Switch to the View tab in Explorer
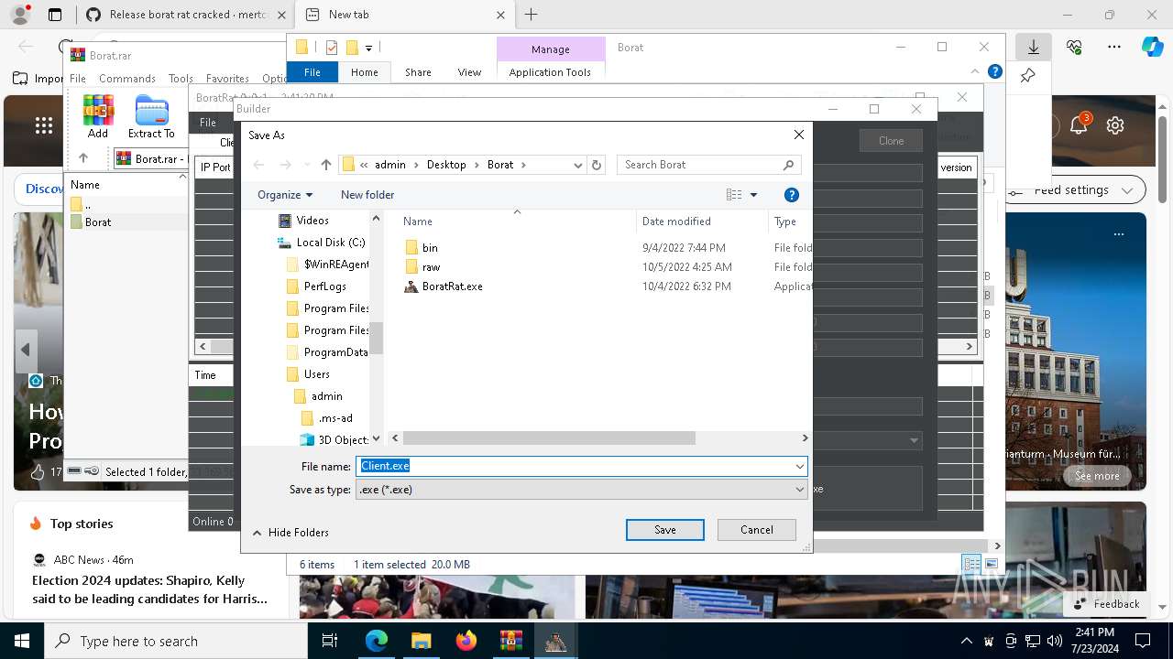The width and height of the screenshot is (1173, 659). pos(469,72)
